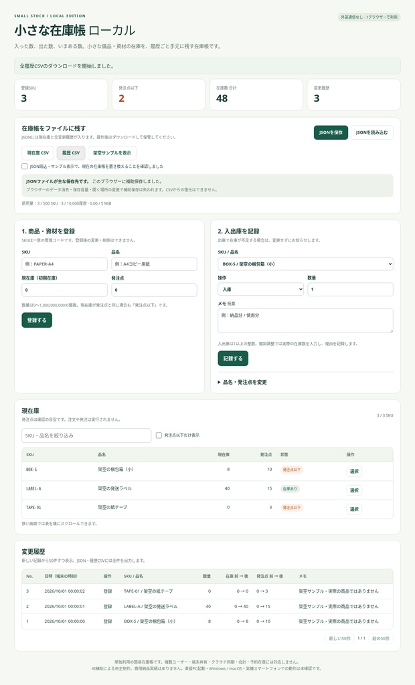Click the 前の50件 pagination button
Image resolution: width=415 pixels, height=685 pixels.
[380, 638]
